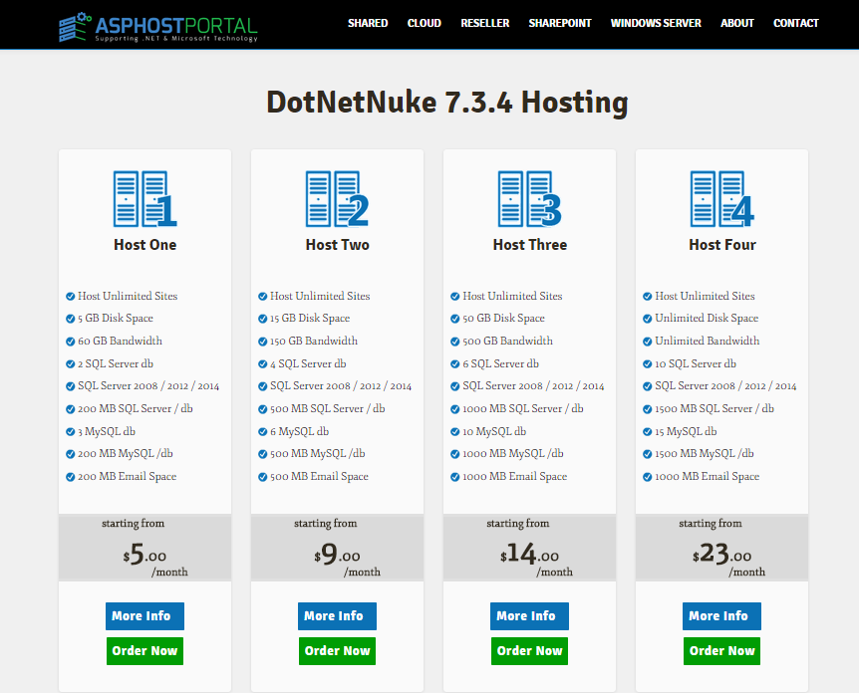Viewport: 859px width, 693px height.
Task: Click checkmark beside 500 MB Email Space
Action: (x=262, y=477)
